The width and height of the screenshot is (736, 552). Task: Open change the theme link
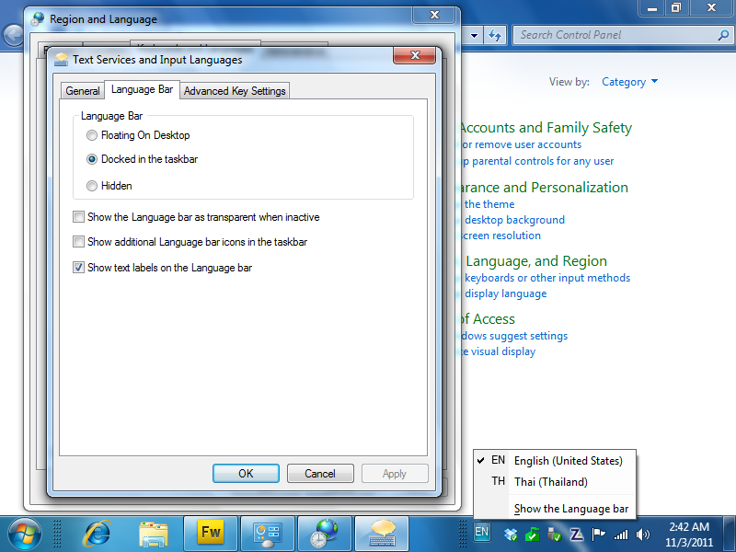489,204
